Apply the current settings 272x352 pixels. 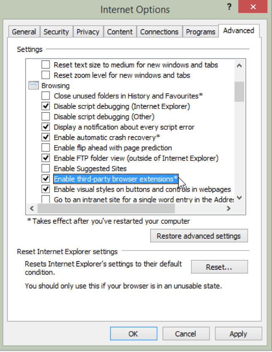point(238,333)
